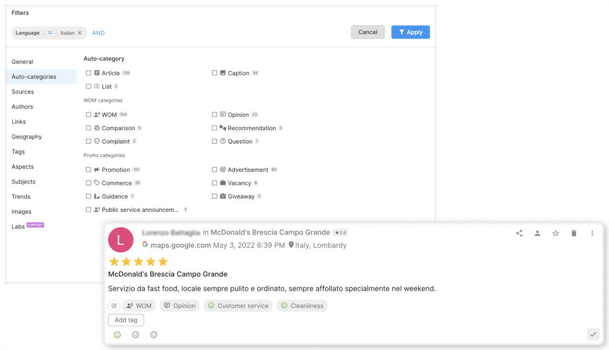Remove the Italian language filter chip
Viewport: 609px width, 350px height.
coord(80,33)
